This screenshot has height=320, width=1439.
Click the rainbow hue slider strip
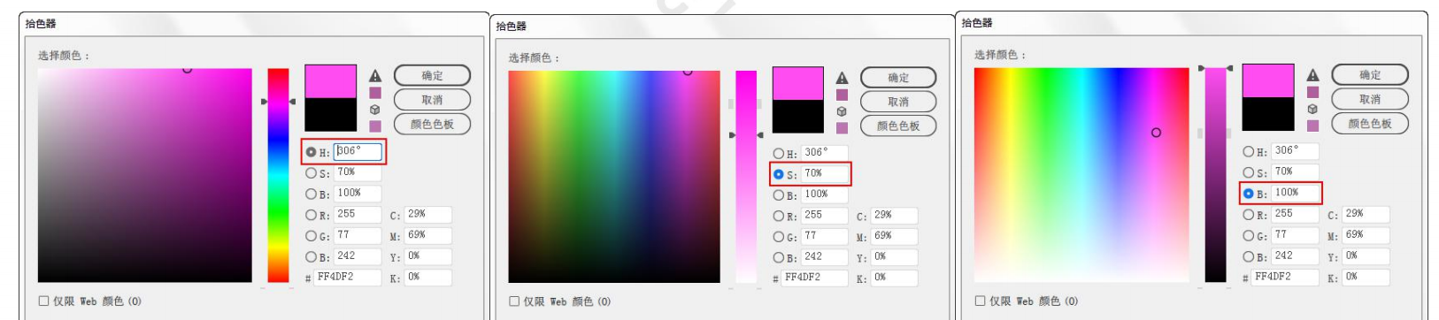(279, 175)
